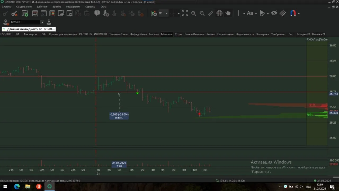
Task: Open the Windows Start menu
Action: click(5, 187)
